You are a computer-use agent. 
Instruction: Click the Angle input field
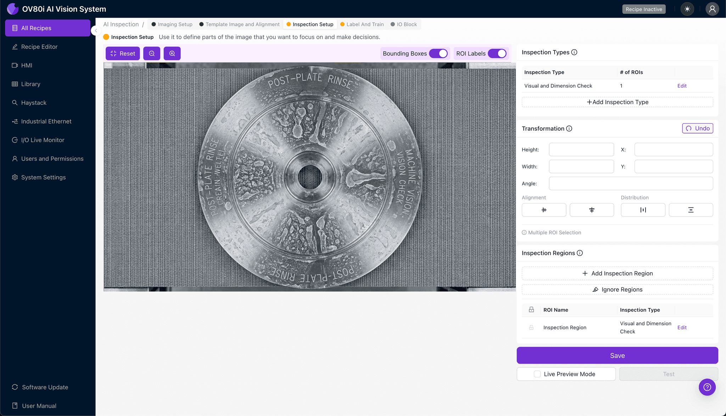[x=631, y=183]
